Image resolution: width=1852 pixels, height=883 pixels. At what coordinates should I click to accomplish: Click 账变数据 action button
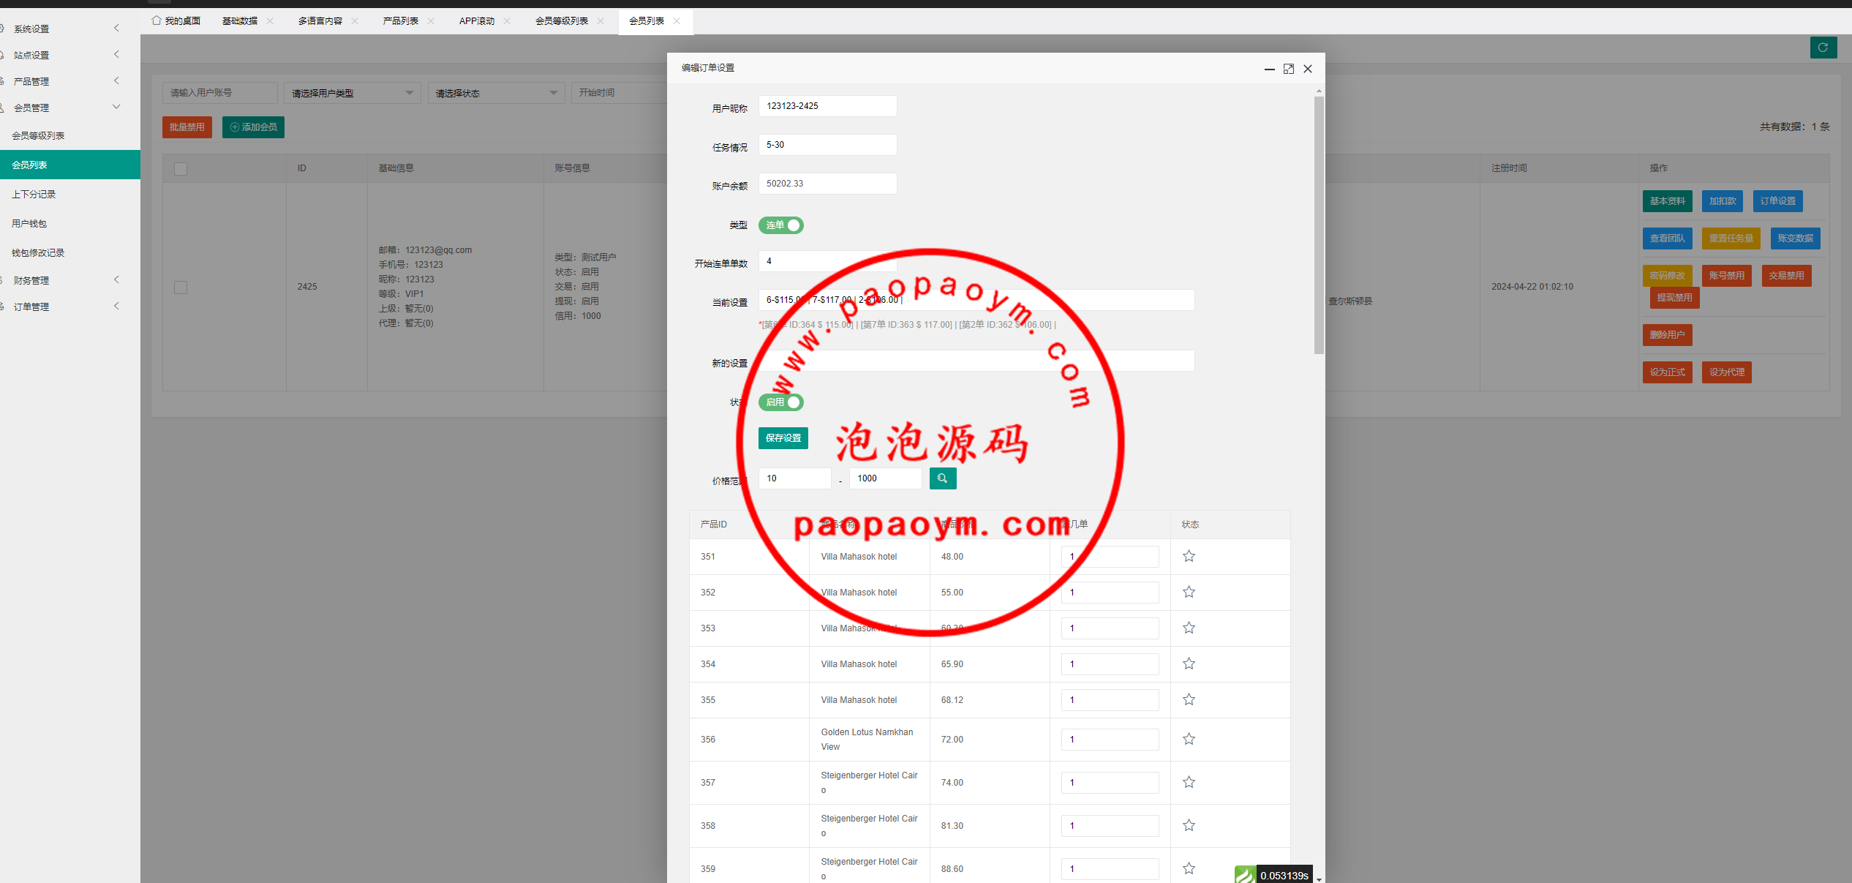(1796, 238)
